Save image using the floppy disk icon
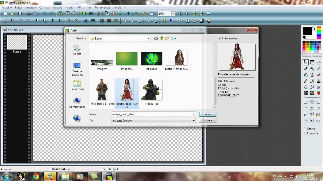Viewport: 323px width, 181px height. pos(19,14)
